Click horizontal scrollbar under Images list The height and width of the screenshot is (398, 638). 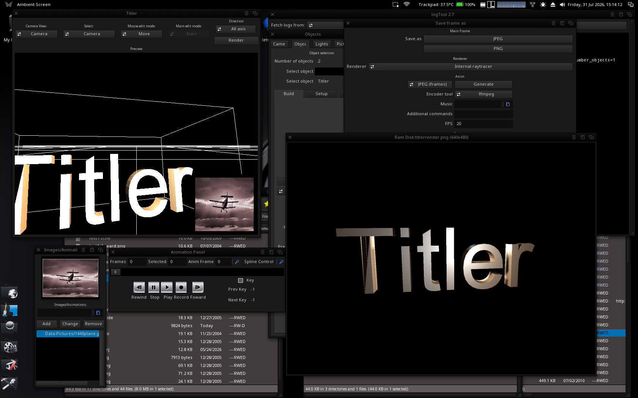pos(62,383)
